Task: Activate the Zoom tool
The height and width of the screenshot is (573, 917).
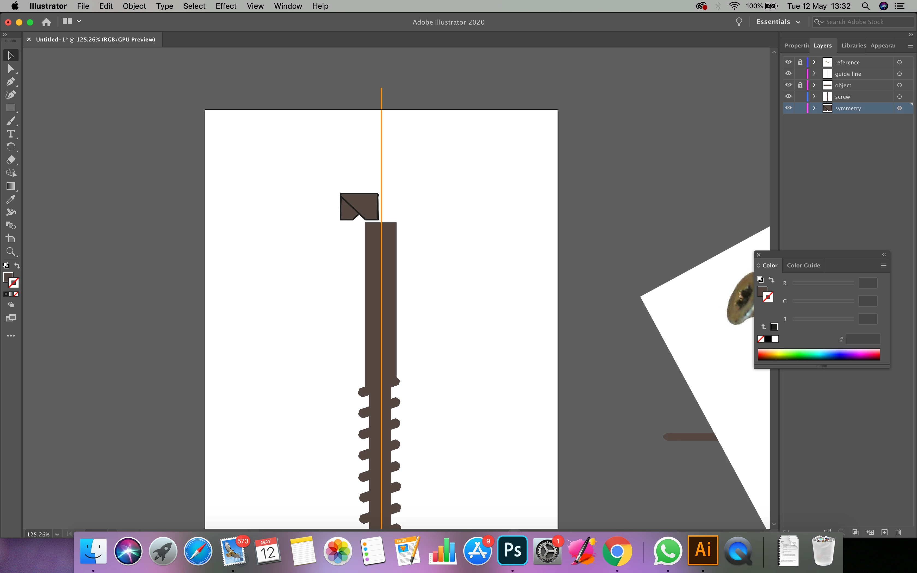Action: (11, 252)
